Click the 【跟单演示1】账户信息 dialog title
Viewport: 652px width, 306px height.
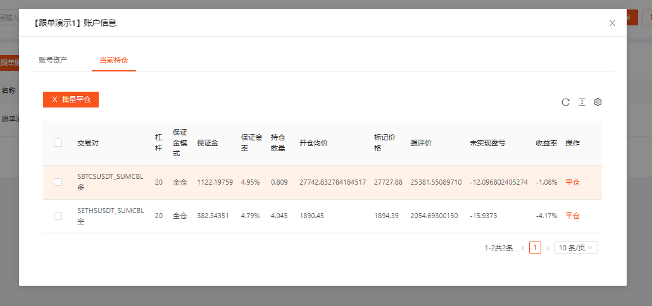coord(74,23)
